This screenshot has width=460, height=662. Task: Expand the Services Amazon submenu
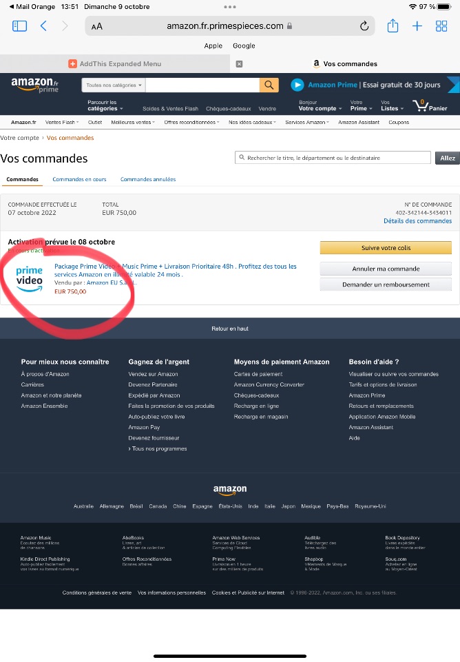pyautogui.click(x=307, y=123)
